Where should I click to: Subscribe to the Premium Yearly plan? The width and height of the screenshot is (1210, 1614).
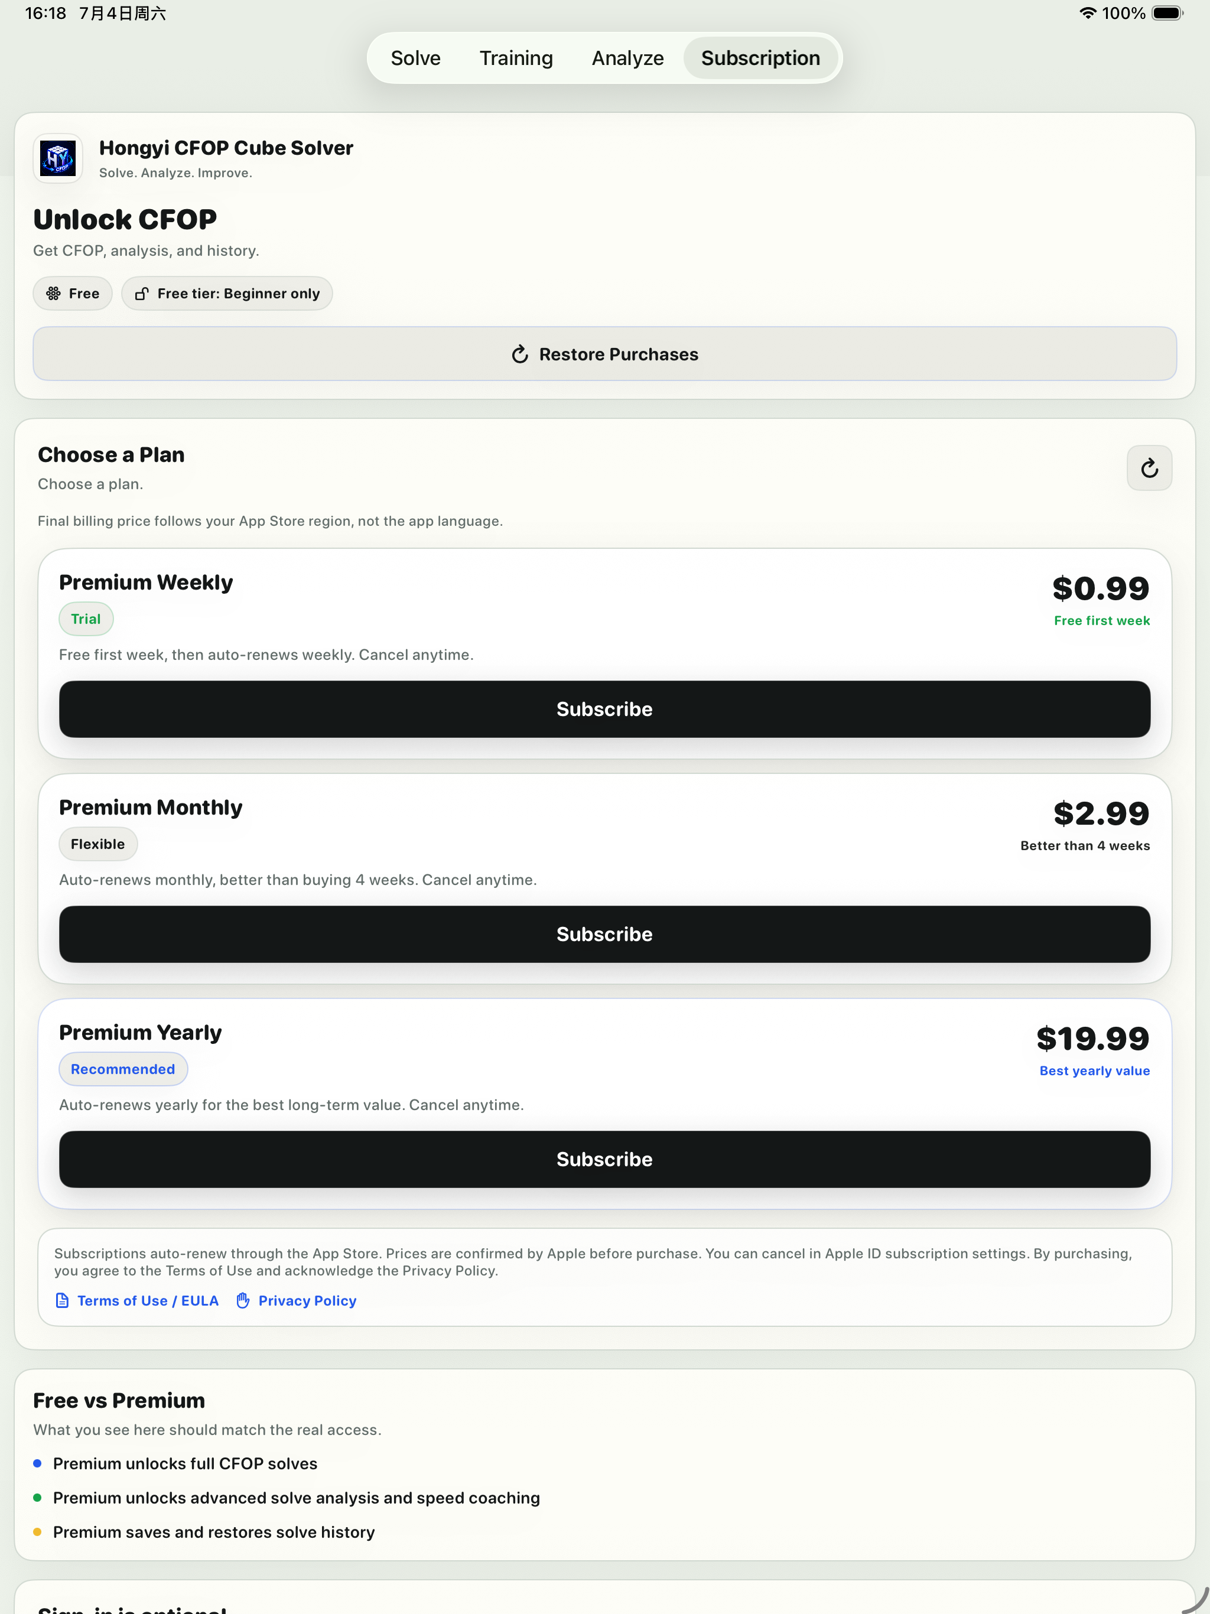tap(604, 1160)
